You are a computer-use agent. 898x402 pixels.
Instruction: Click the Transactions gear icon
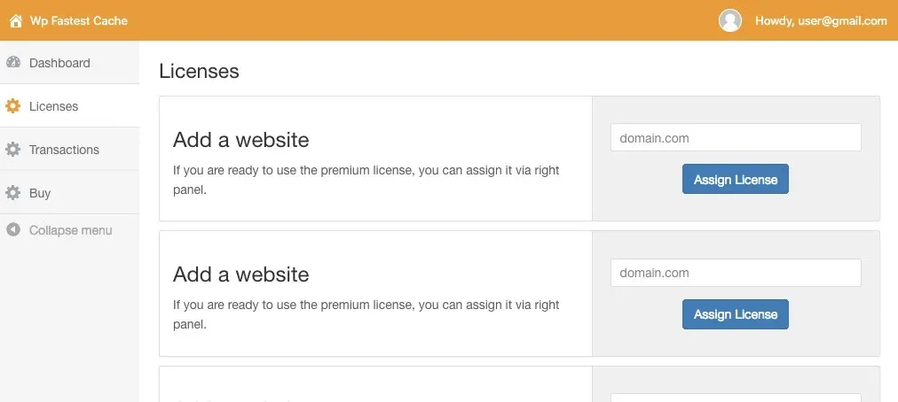12,150
